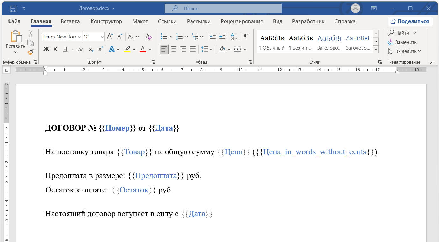439x242 pixels.
Task: Switch to the Вставка tab
Action: tap(70, 22)
